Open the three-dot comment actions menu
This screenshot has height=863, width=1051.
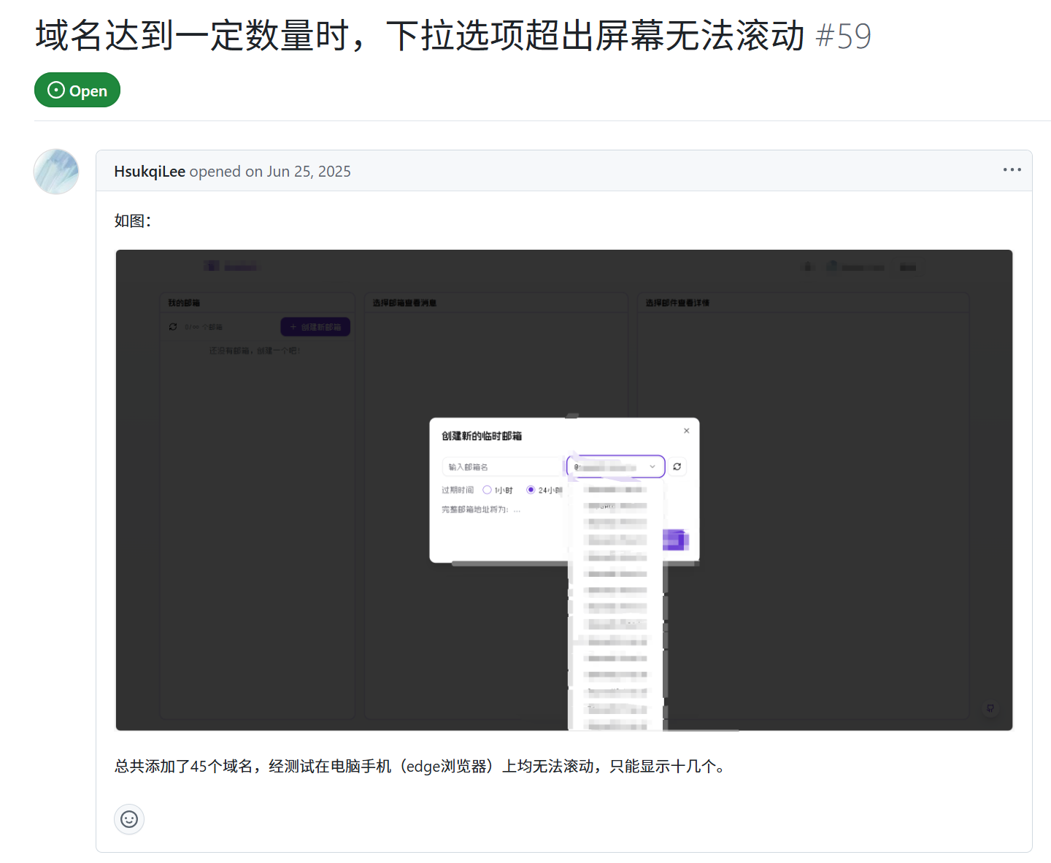(x=1012, y=170)
